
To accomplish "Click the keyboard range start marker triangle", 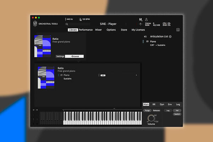I will pos(64,110).
